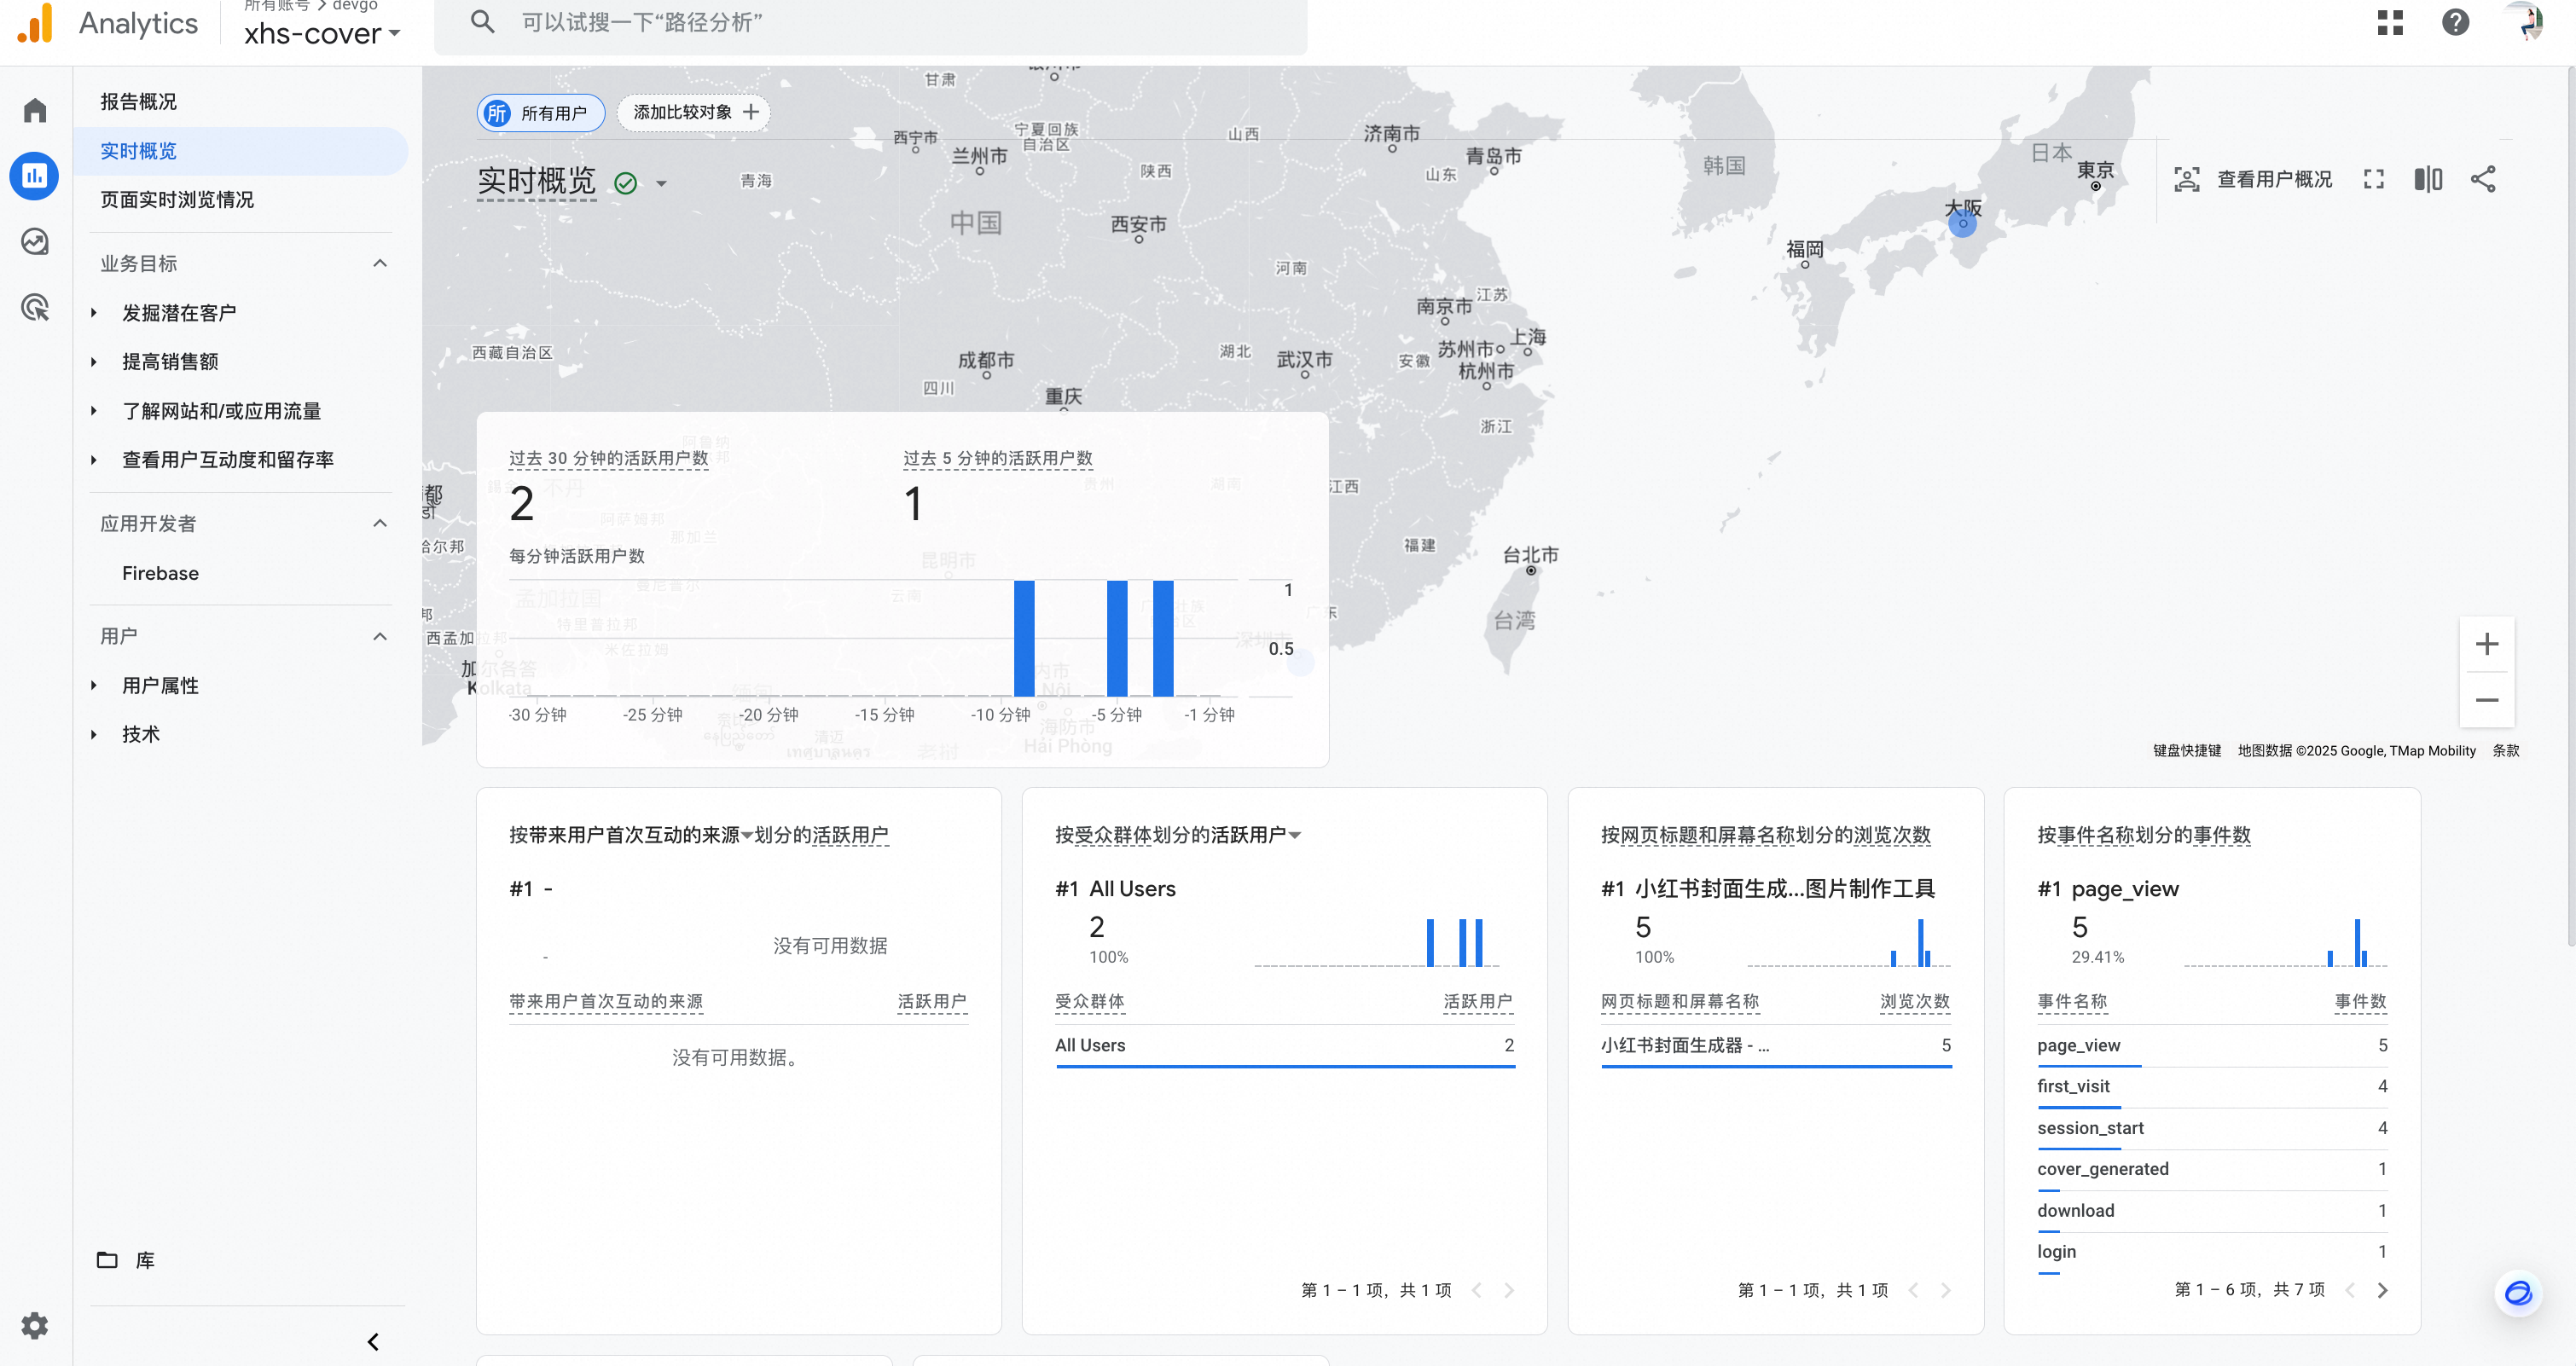Select the 小红书封面生成器 page row
Screen dimensions: 2576x1366
(x=1775, y=1045)
